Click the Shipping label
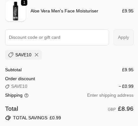138x126 pixels. [14, 95]
